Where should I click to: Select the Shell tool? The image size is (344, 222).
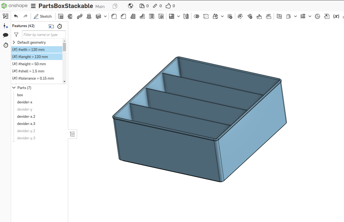pos(152,16)
